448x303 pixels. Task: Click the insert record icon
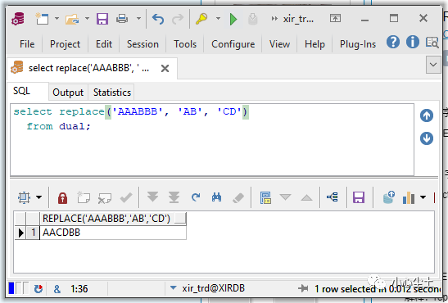click(84, 197)
